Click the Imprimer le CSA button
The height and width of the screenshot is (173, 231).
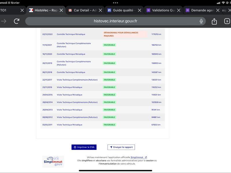(84, 147)
